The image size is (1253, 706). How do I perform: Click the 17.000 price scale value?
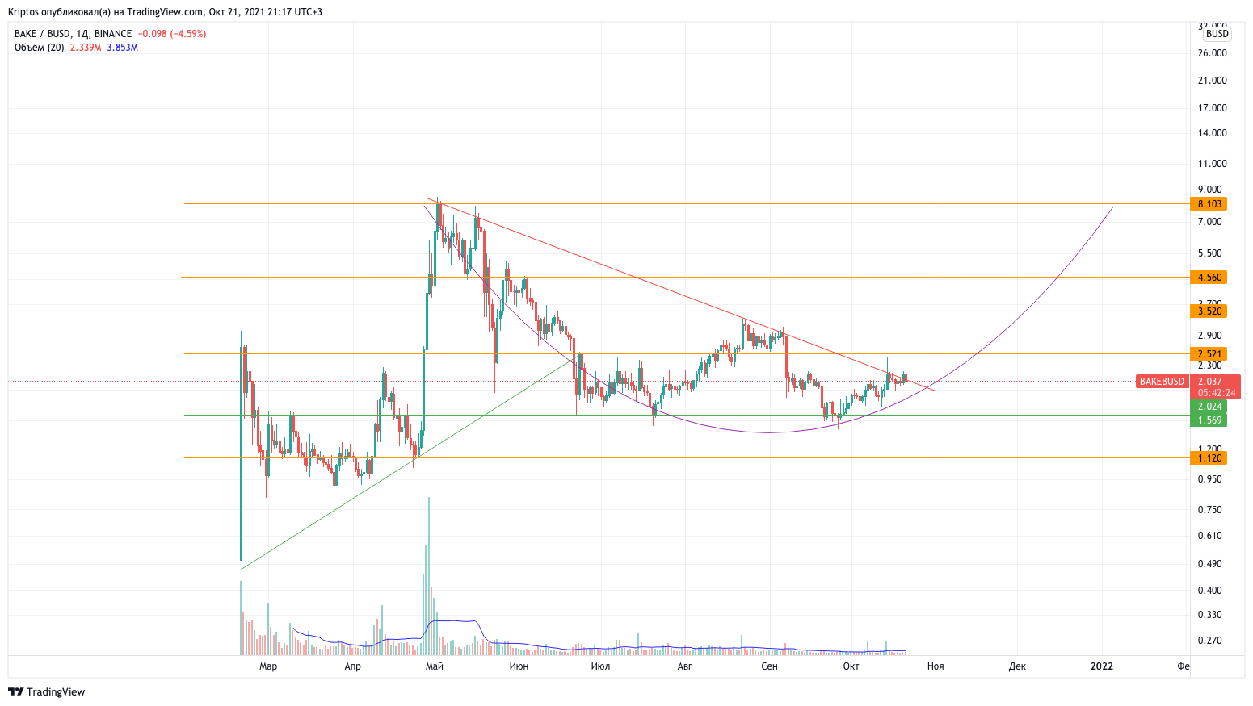click(1213, 108)
